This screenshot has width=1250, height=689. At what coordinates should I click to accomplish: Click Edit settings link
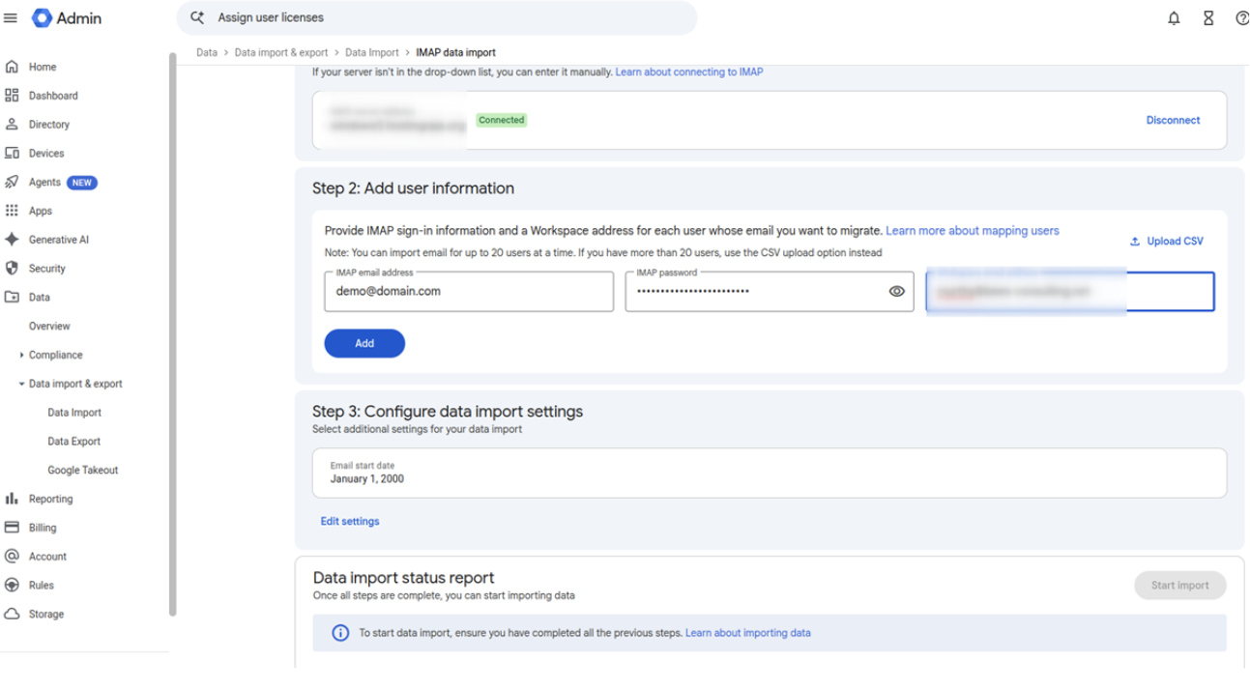350,521
